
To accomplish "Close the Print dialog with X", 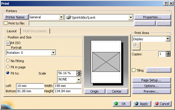I will [x=171, y=4].
